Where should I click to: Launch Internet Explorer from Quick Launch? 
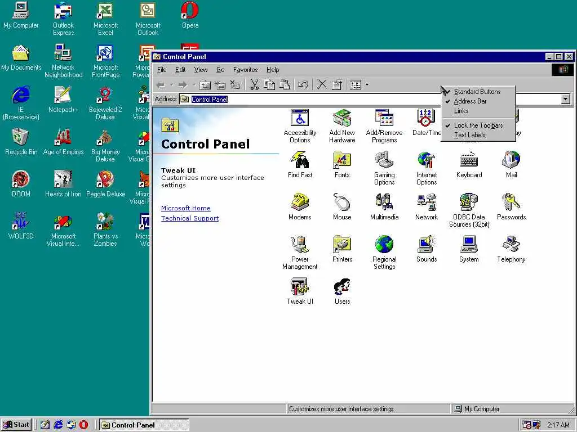(58, 425)
